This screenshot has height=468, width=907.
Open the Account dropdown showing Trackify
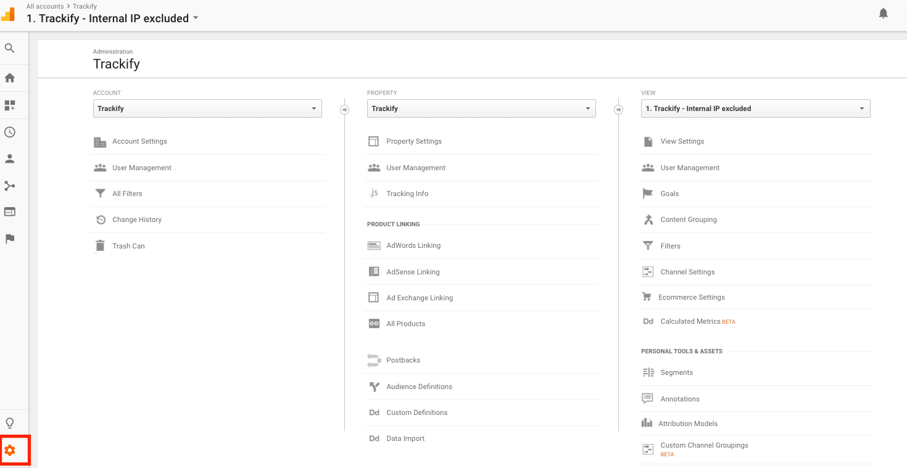click(207, 109)
